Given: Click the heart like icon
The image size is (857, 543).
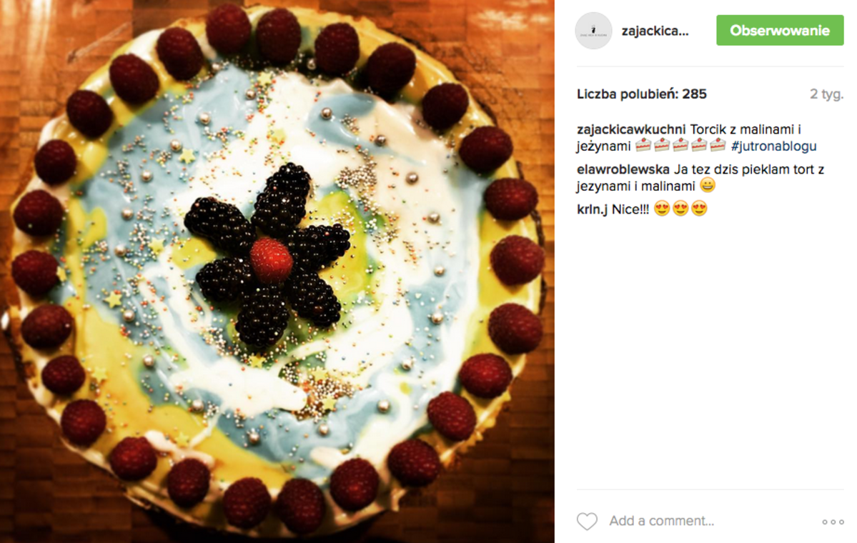Looking at the screenshot, I should [587, 521].
